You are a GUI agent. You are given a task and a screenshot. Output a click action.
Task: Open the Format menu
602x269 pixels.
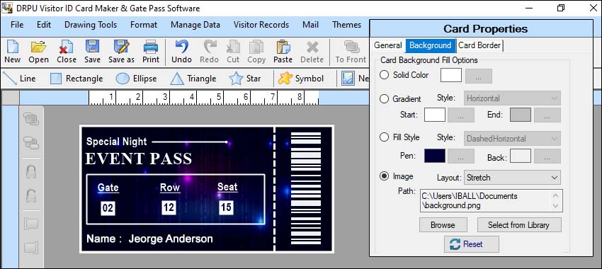coord(144,25)
